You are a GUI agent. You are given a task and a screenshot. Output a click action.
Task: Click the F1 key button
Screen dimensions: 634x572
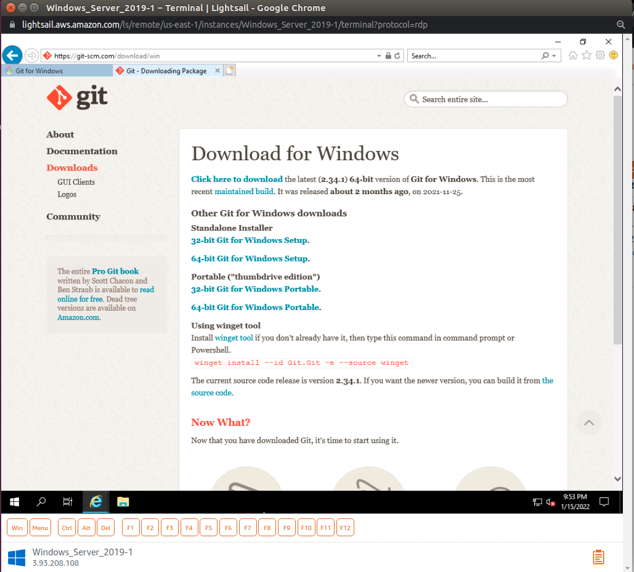tap(130, 528)
